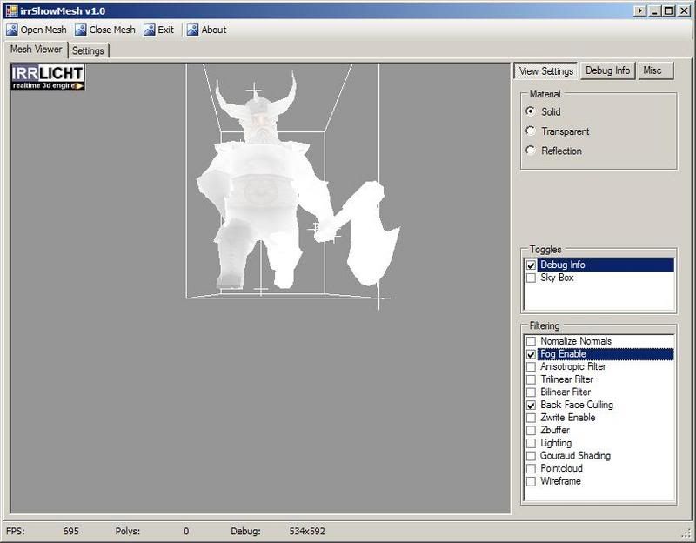The height and width of the screenshot is (543, 696).
Task: Click the Polys: label in status bar
Action: tap(128, 531)
